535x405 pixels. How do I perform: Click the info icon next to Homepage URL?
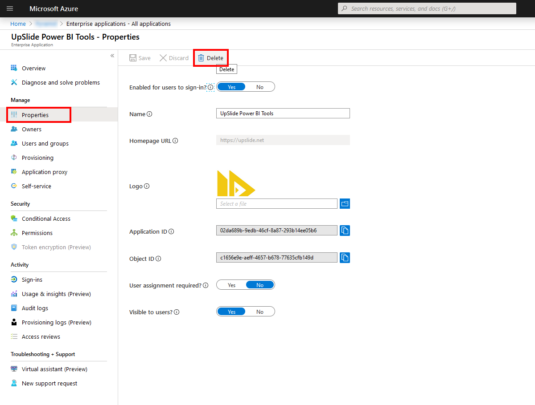click(175, 141)
